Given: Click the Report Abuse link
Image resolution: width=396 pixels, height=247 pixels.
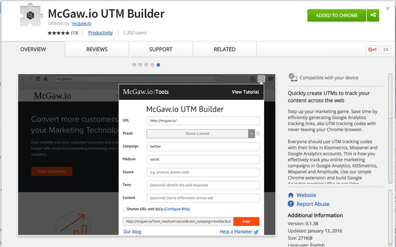Looking at the screenshot, I should pyautogui.click(x=313, y=204).
